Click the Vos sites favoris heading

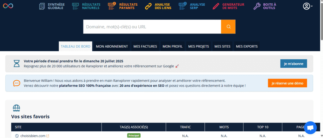[30, 117]
